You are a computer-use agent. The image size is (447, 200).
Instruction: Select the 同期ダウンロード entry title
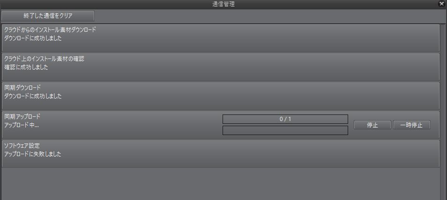pos(22,88)
